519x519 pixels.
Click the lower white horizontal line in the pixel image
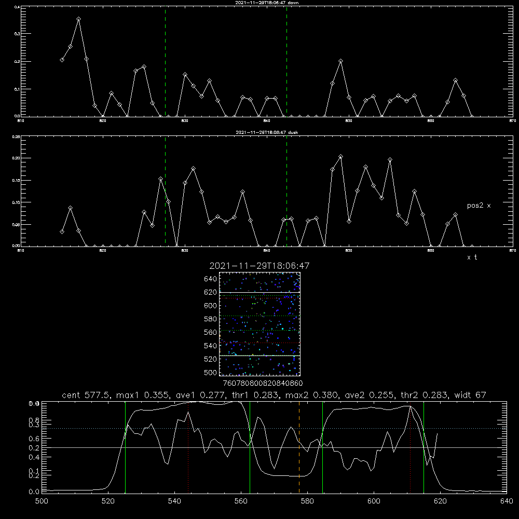click(x=259, y=356)
